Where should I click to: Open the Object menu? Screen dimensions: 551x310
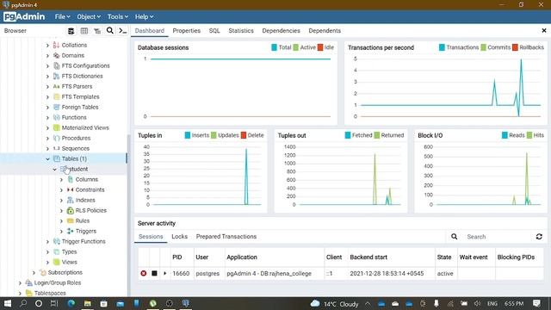point(89,16)
